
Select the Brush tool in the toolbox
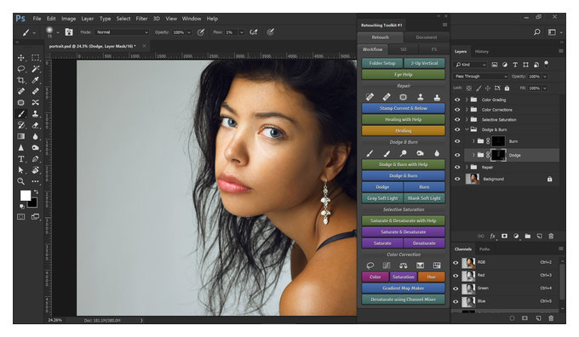pyautogui.click(x=21, y=114)
